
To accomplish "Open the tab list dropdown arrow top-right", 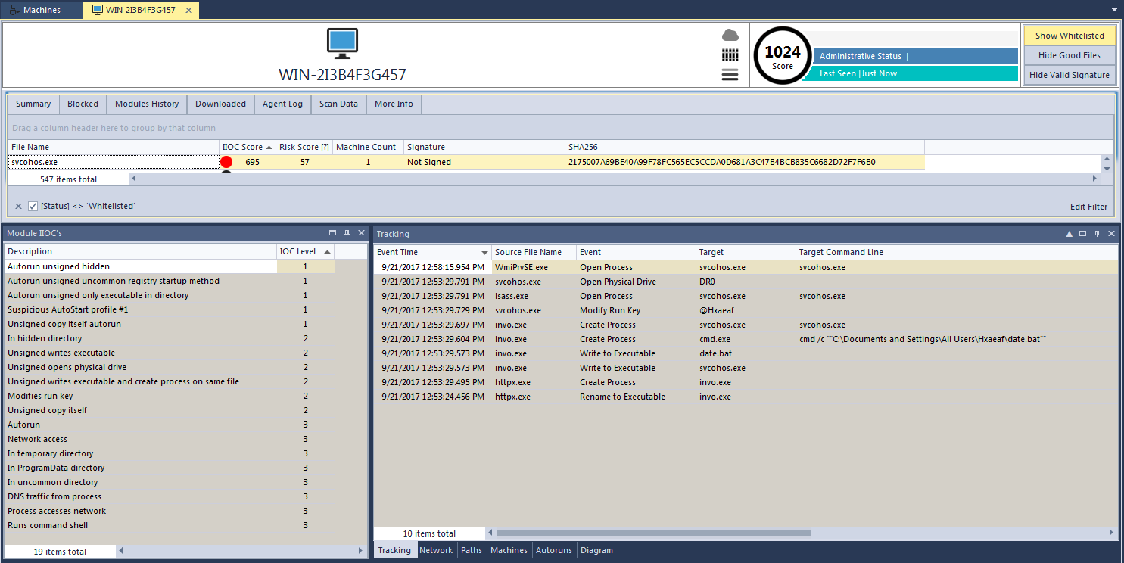I will pos(1113,11).
